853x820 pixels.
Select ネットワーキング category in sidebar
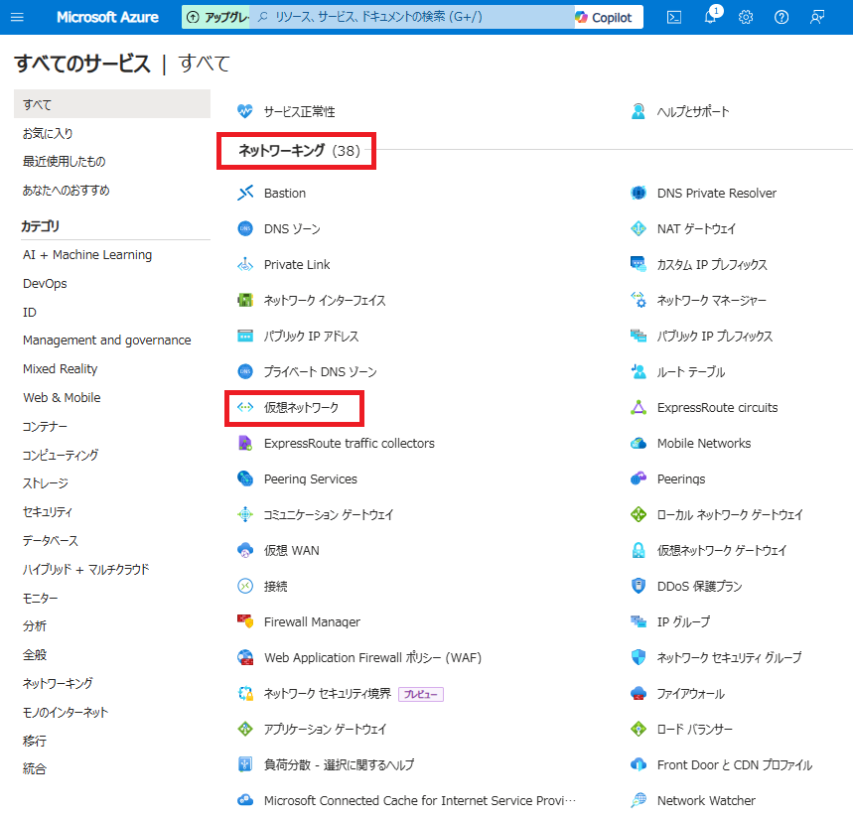point(58,684)
